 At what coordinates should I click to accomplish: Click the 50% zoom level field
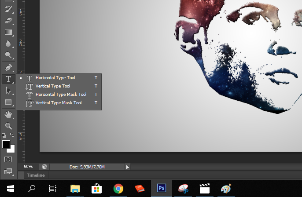(x=28, y=167)
